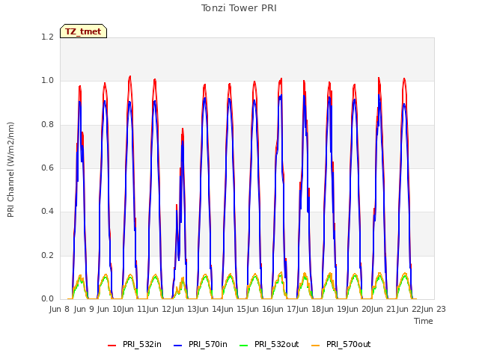Viewport: 479px width, 359px height.
Task: Click the Jun 12 x-axis date label
Action: 160,309
